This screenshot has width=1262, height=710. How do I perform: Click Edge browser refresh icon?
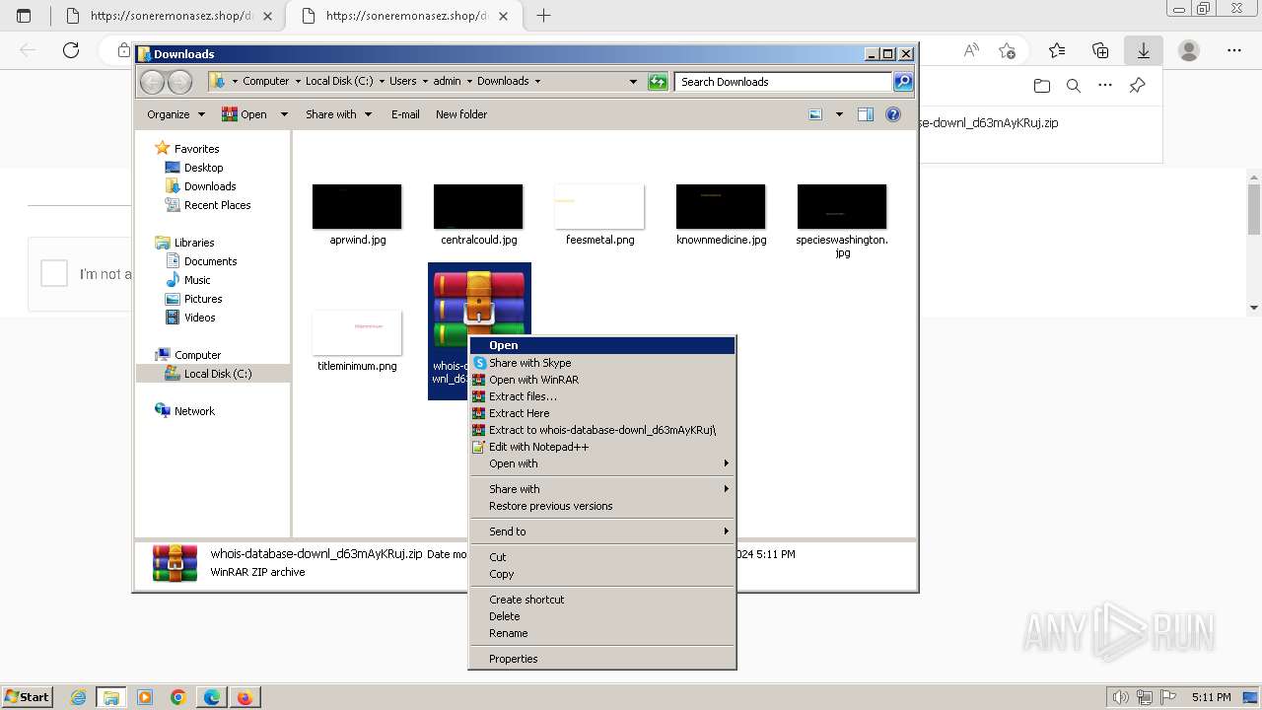[70, 50]
